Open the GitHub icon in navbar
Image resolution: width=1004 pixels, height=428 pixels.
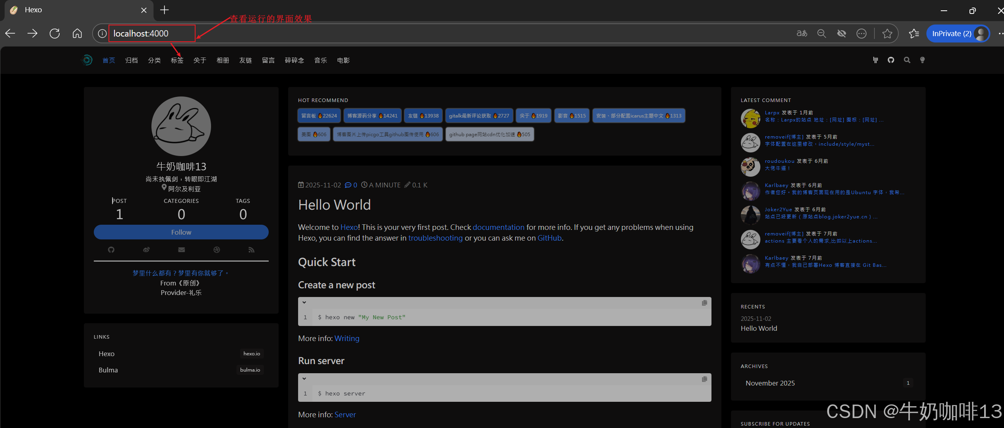coord(891,60)
